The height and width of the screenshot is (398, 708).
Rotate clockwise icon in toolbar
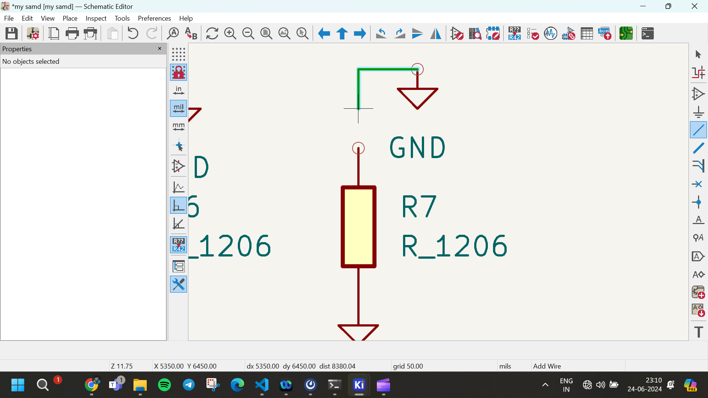pyautogui.click(x=400, y=34)
